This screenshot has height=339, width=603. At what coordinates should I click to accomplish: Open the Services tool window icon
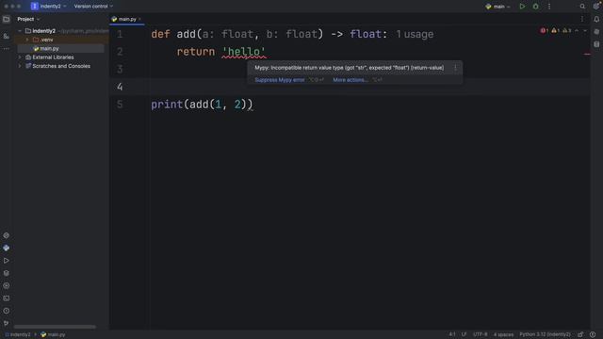[7, 285]
